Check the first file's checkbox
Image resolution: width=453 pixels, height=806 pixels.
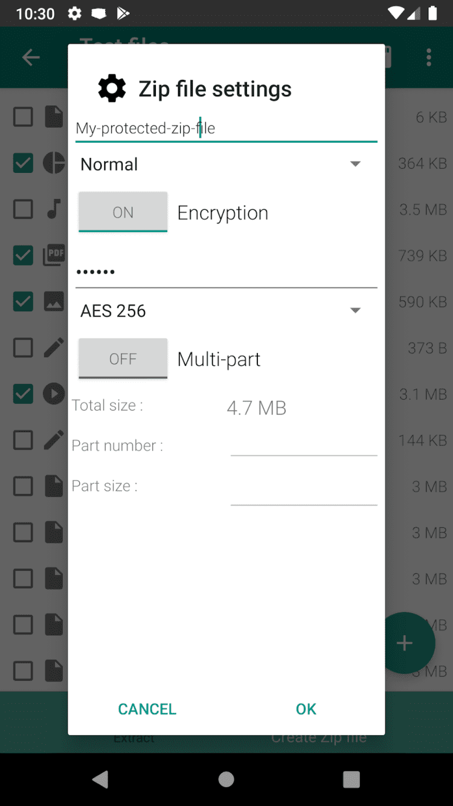23,117
